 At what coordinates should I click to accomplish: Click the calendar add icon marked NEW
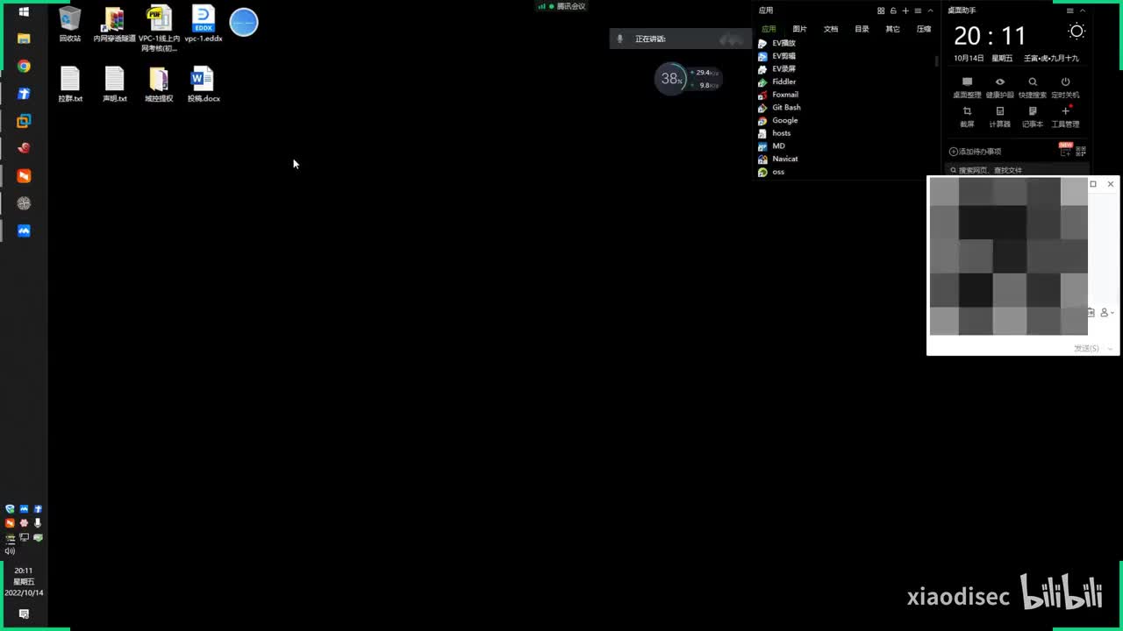pyautogui.click(x=1065, y=150)
